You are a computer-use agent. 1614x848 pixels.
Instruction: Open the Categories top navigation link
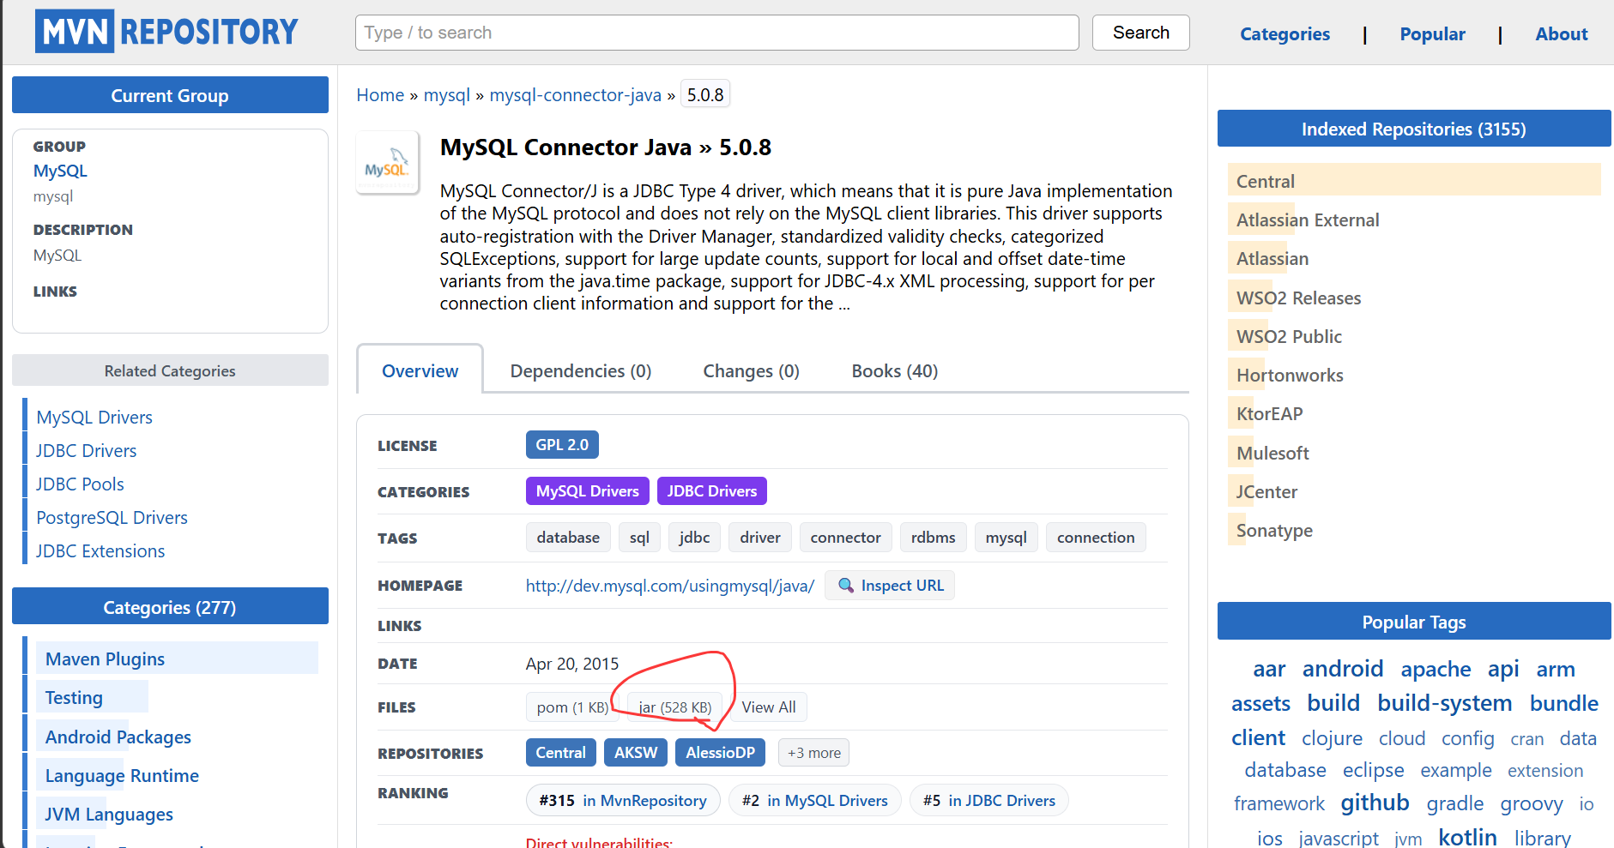pos(1285,34)
